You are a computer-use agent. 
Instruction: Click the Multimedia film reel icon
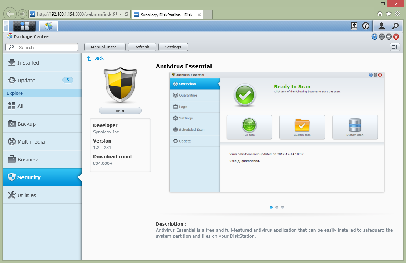[12, 141]
